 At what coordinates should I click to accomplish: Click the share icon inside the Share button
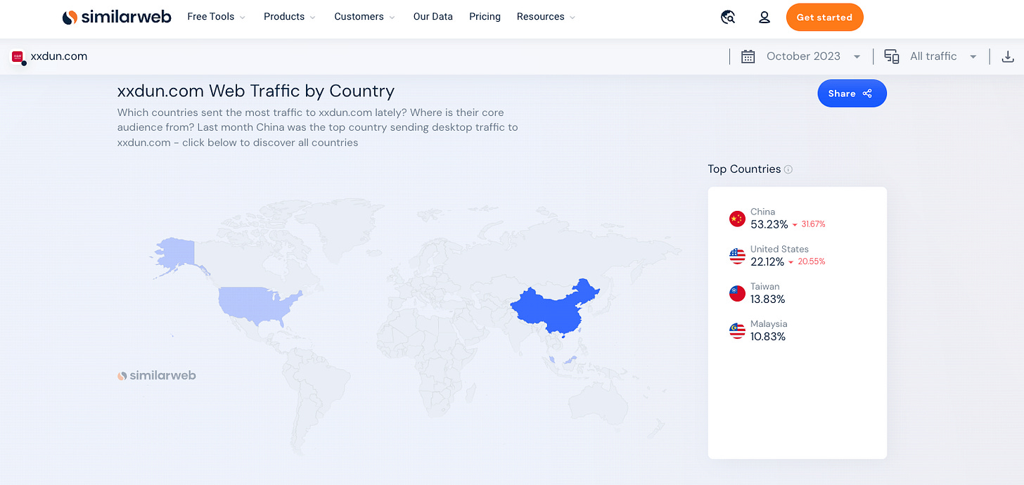[x=867, y=93]
